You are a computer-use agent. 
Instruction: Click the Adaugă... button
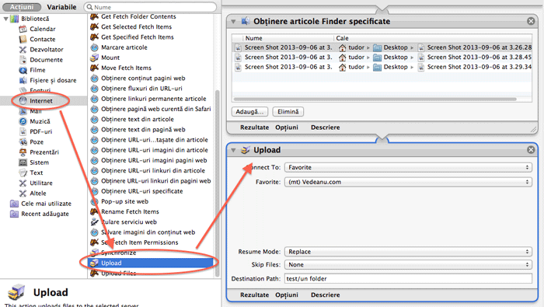[x=249, y=112]
